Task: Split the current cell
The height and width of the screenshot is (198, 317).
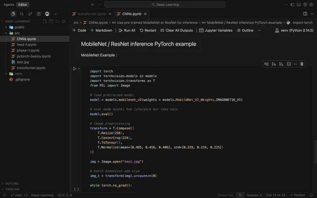Action: 289,64
